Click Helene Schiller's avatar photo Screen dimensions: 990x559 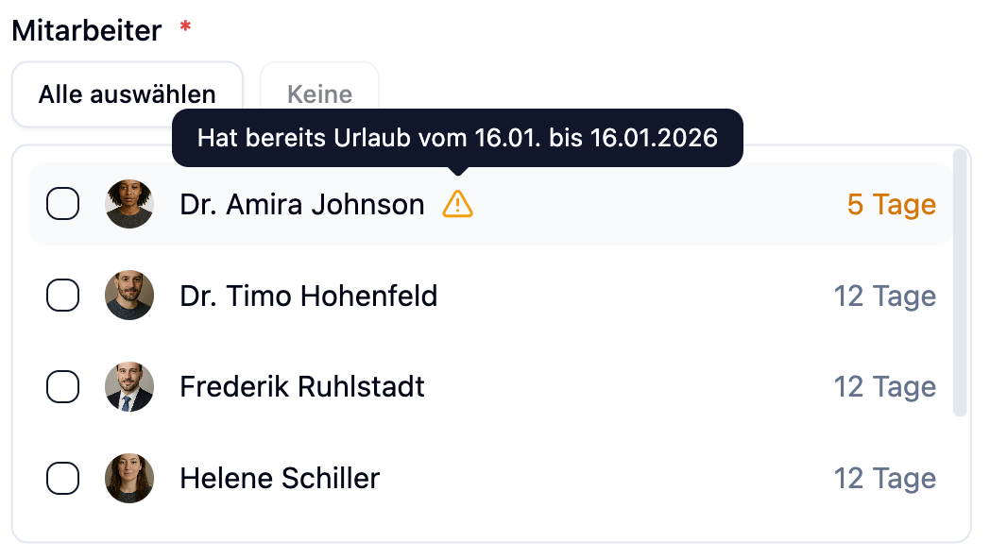[x=129, y=479]
